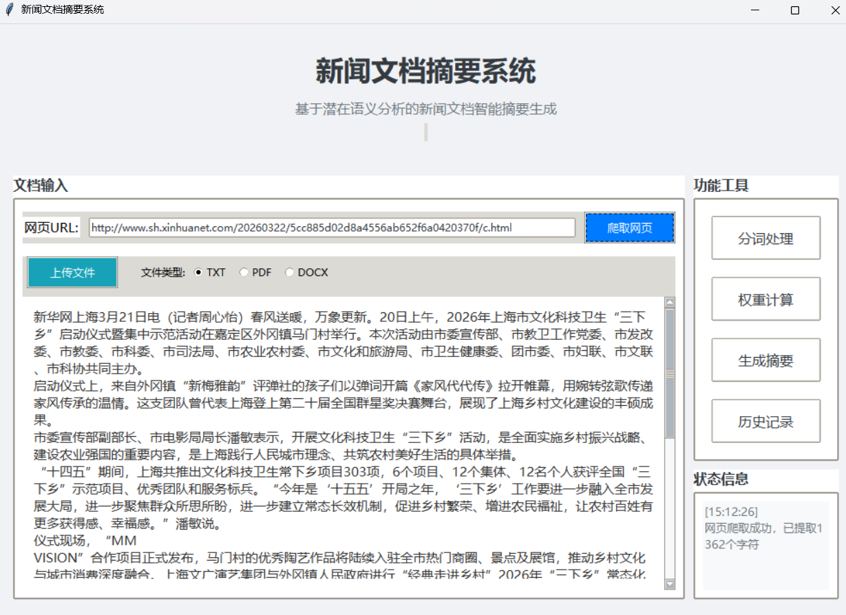
Task: Click the text area scrollbar down arrow
Action: point(670,584)
